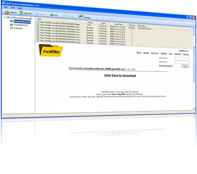The width and height of the screenshot is (197, 174).
Task: Click the Username input field
Action: coord(182,59)
